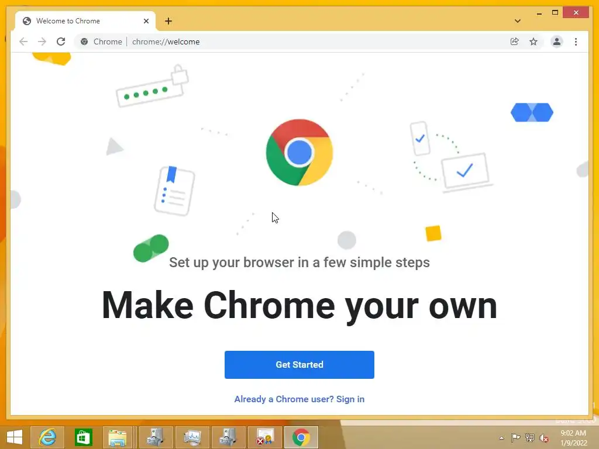
Task: Minimize the Chrome window
Action: click(x=539, y=13)
